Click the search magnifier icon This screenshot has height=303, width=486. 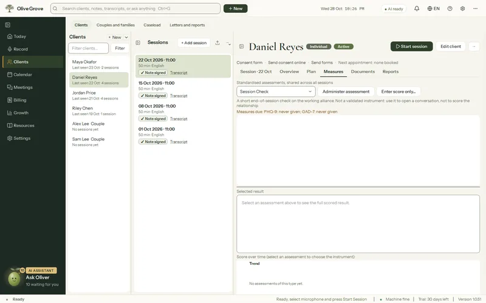tap(55, 8)
